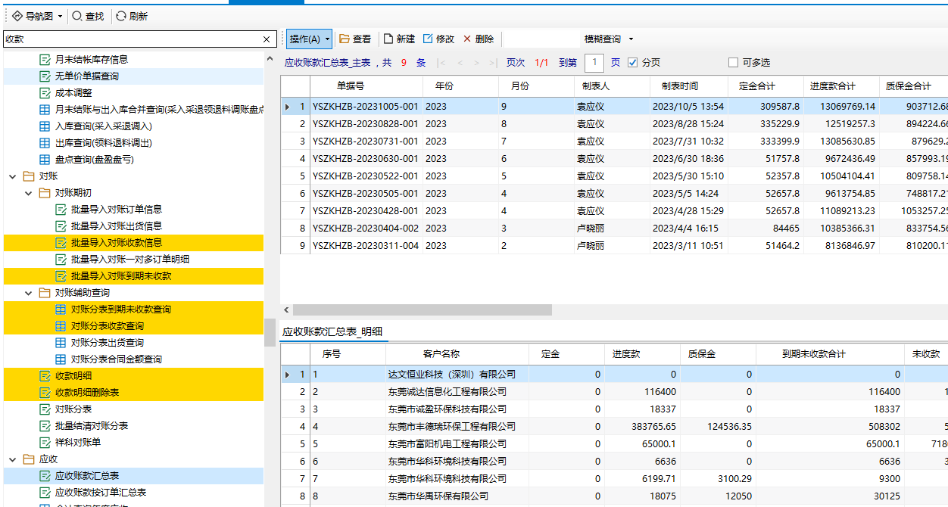Open 对账分表合同金额查询
The image size is (948, 507).
click(x=117, y=359)
